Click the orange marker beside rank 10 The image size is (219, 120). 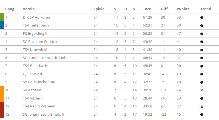click(2, 90)
